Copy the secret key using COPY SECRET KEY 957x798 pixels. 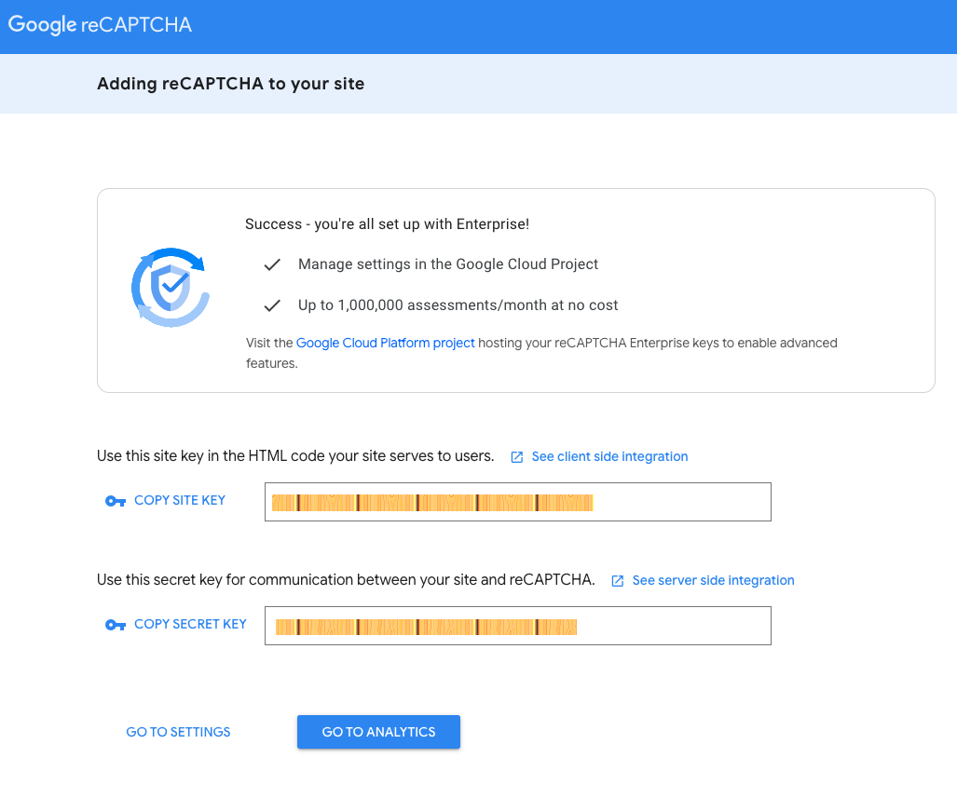click(190, 624)
